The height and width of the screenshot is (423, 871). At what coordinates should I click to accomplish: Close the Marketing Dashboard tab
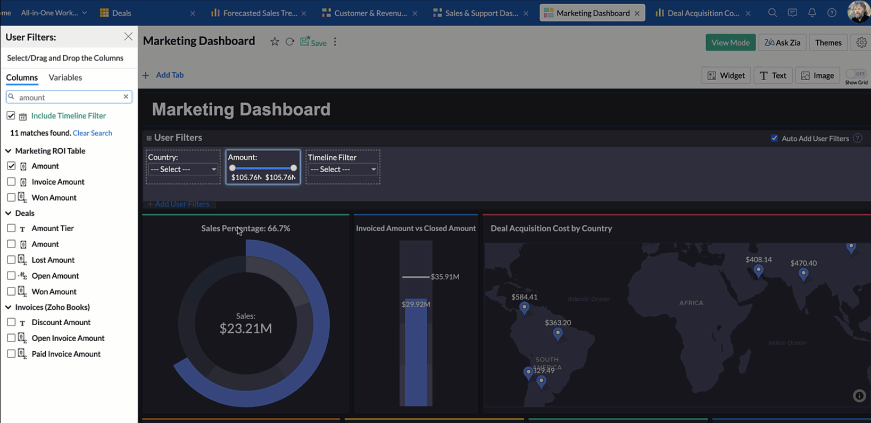click(x=637, y=13)
